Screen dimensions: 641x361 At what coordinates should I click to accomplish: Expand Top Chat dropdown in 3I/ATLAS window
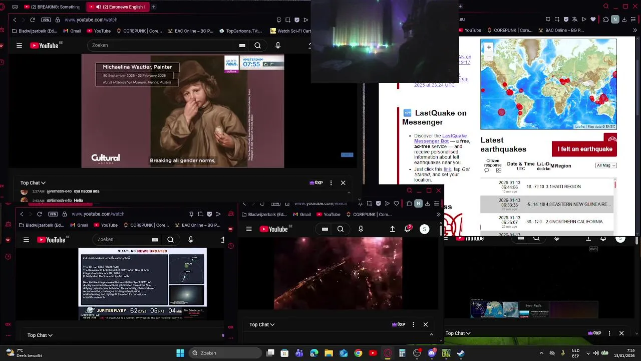[x=40, y=335]
